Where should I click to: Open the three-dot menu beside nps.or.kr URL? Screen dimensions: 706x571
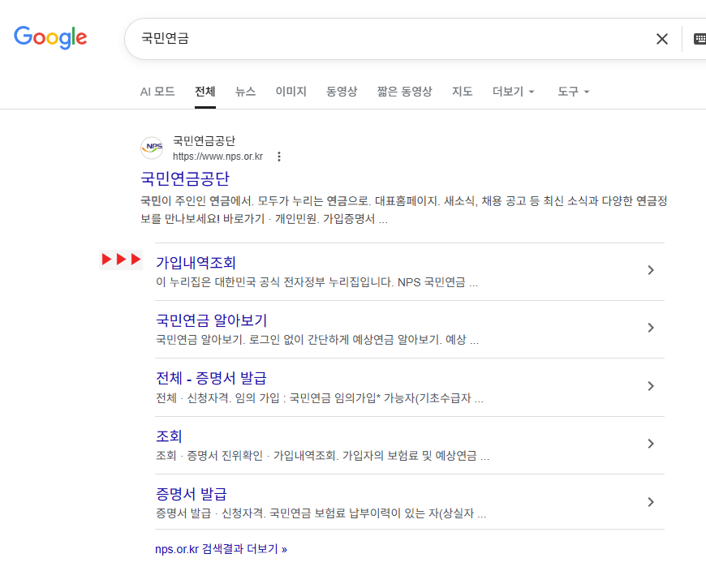pyautogui.click(x=279, y=157)
